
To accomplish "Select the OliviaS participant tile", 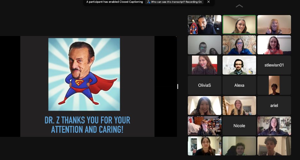I will [204, 85].
